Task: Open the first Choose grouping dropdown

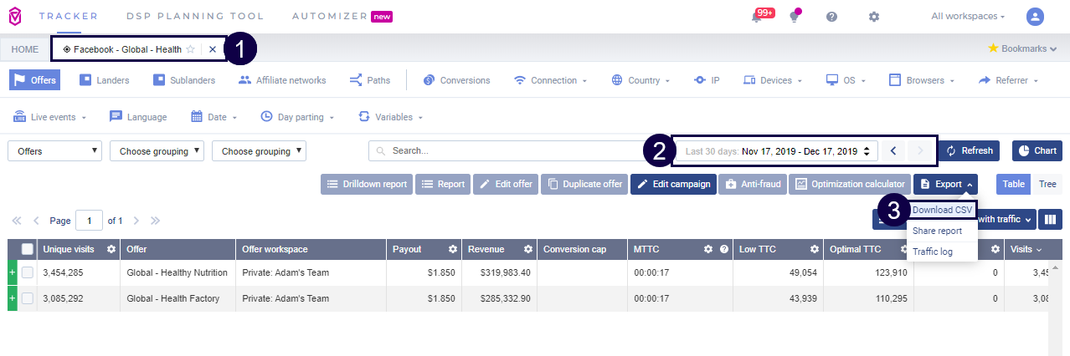Action: pos(157,151)
